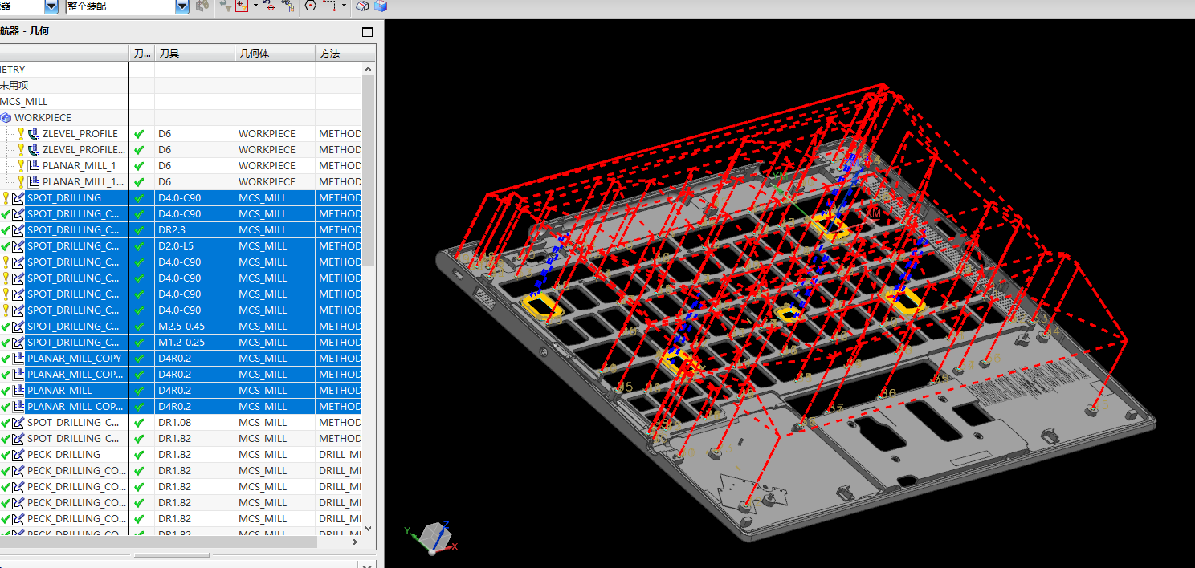
Task: Click the M2.5-0.45 tool cell
Action: pyautogui.click(x=194, y=327)
